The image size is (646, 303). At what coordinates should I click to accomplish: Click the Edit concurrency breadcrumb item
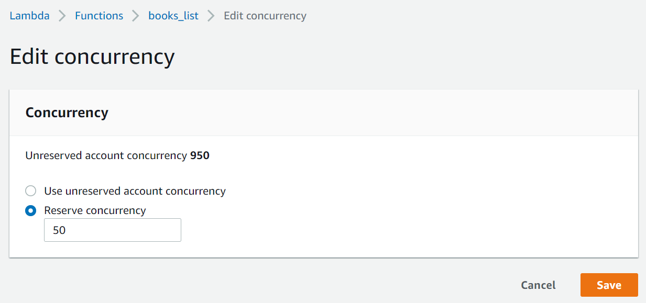(x=265, y=16)
